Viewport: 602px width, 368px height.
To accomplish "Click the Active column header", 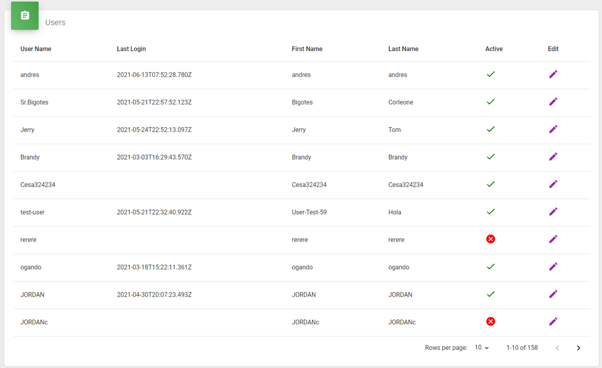I will (x=494, y=49).
